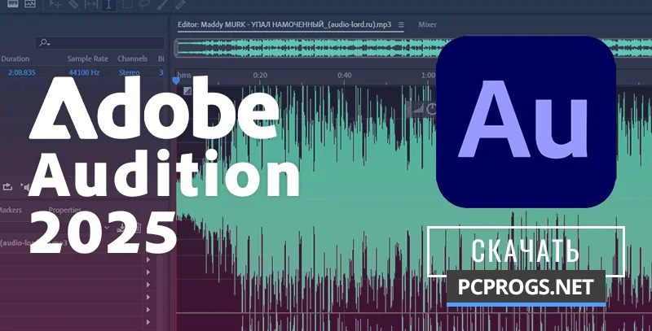Activate the Editor Maddy MURK tab
Viewport: 652px width, 331px height.
[x=284, y=24]
